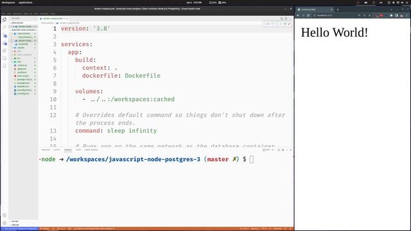Go back in the browser window
Screen dimensions: 411x231
coord(298,15)
